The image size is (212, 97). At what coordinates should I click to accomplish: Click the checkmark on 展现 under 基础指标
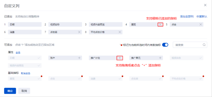(39, 79)
